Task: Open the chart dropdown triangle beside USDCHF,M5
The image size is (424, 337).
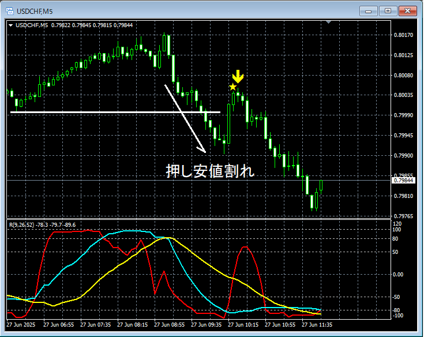Action: point(11,25)
